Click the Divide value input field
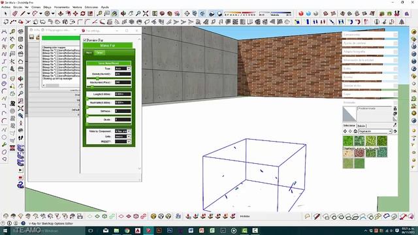This screenshot has width=418, height=235. [123, 119]
